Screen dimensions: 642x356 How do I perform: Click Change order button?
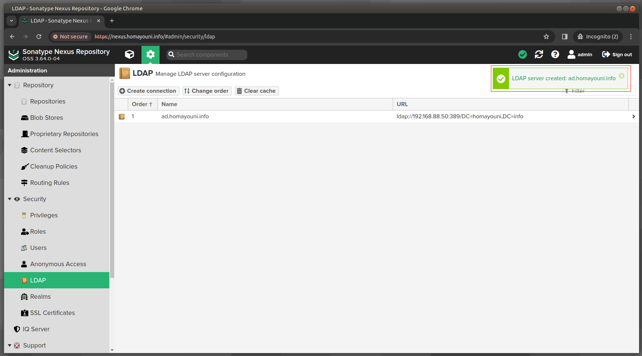[x=207, y=91]
